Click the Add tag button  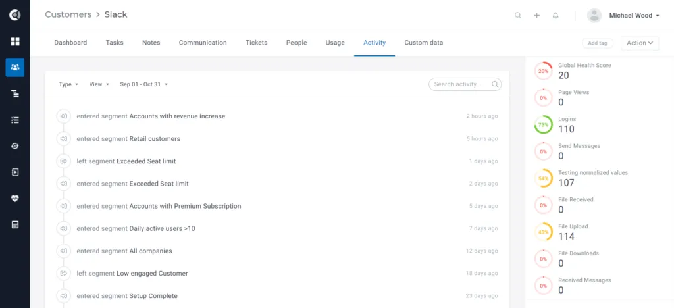pyautogui.click(x=598, y=43)
